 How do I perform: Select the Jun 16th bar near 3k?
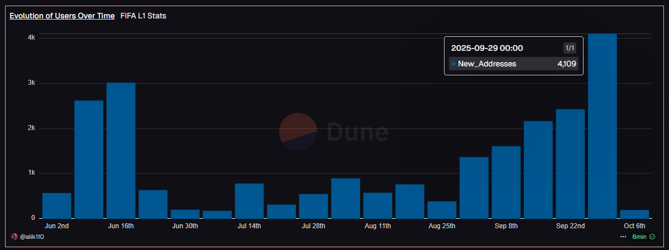point(121,151)
